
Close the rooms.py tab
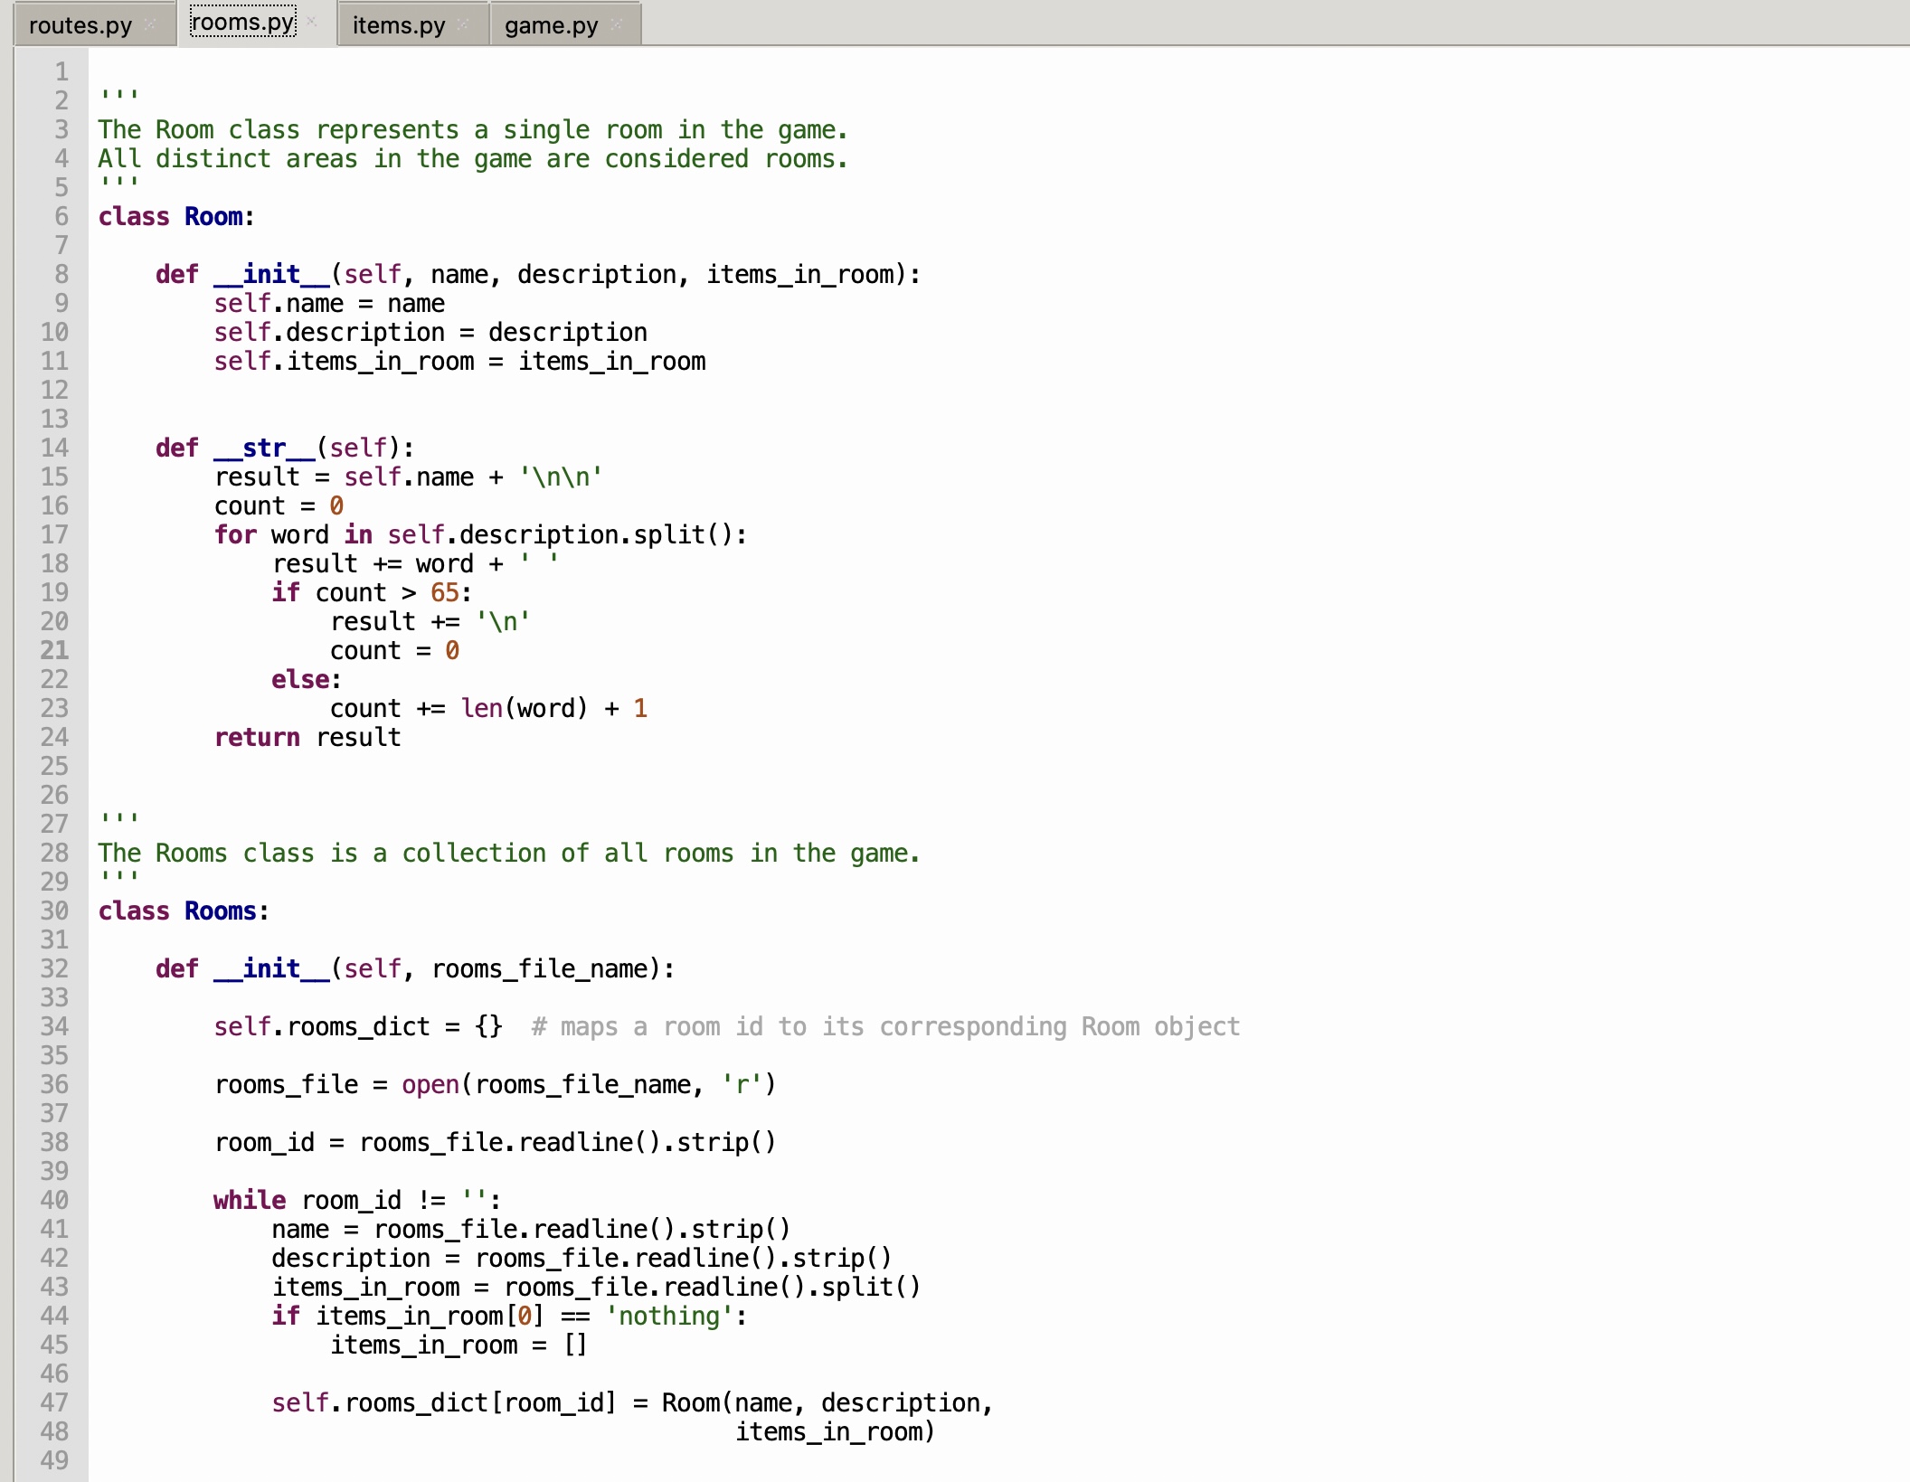[312, 21]
